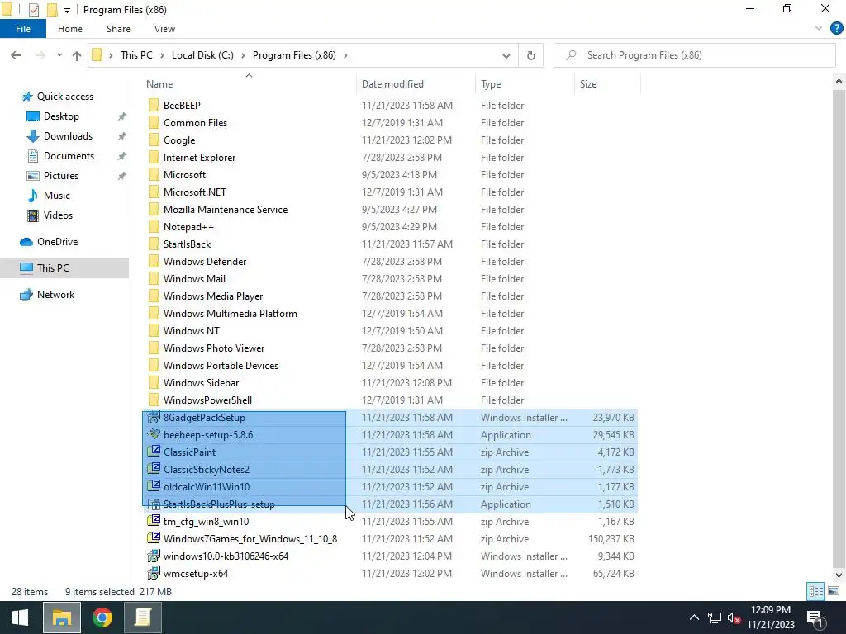Open Desktop in Quick access
Screen dimensions: 846x634
(61, 116)
